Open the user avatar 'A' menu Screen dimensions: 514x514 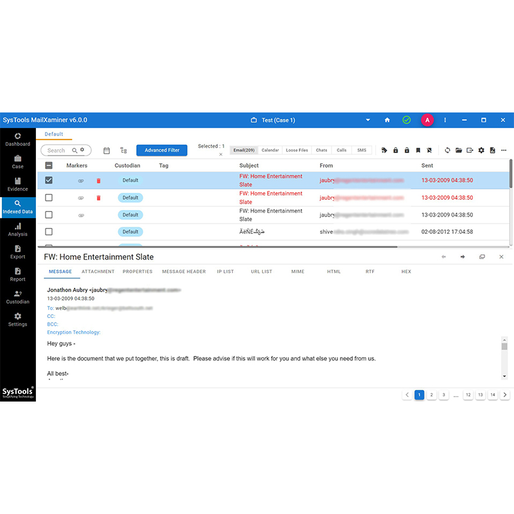(x=427, y=120)
